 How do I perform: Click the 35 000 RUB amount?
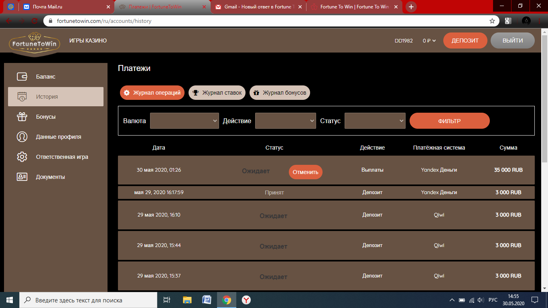[508, 170]
